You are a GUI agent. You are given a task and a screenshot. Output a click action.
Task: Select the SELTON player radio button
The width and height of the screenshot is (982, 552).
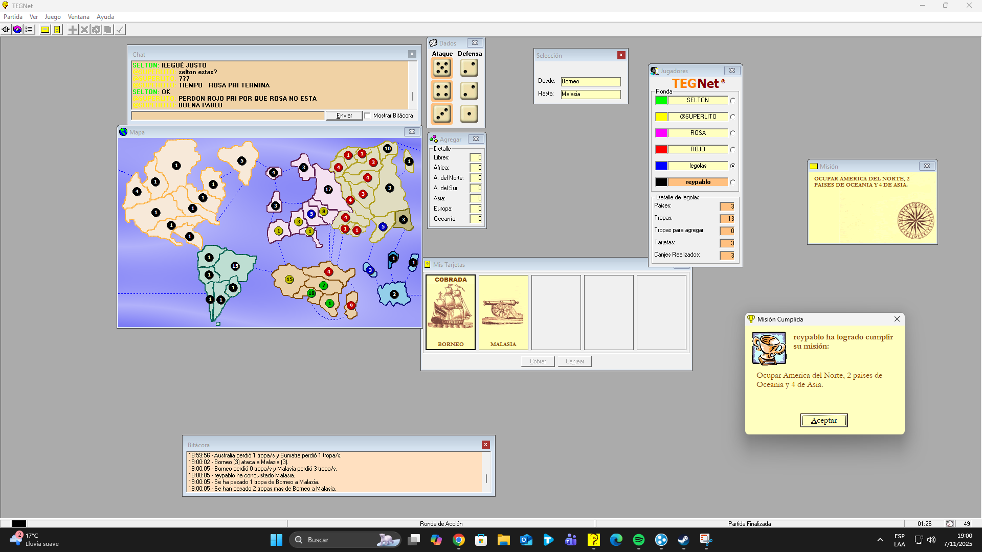click(x=732, y=101)
